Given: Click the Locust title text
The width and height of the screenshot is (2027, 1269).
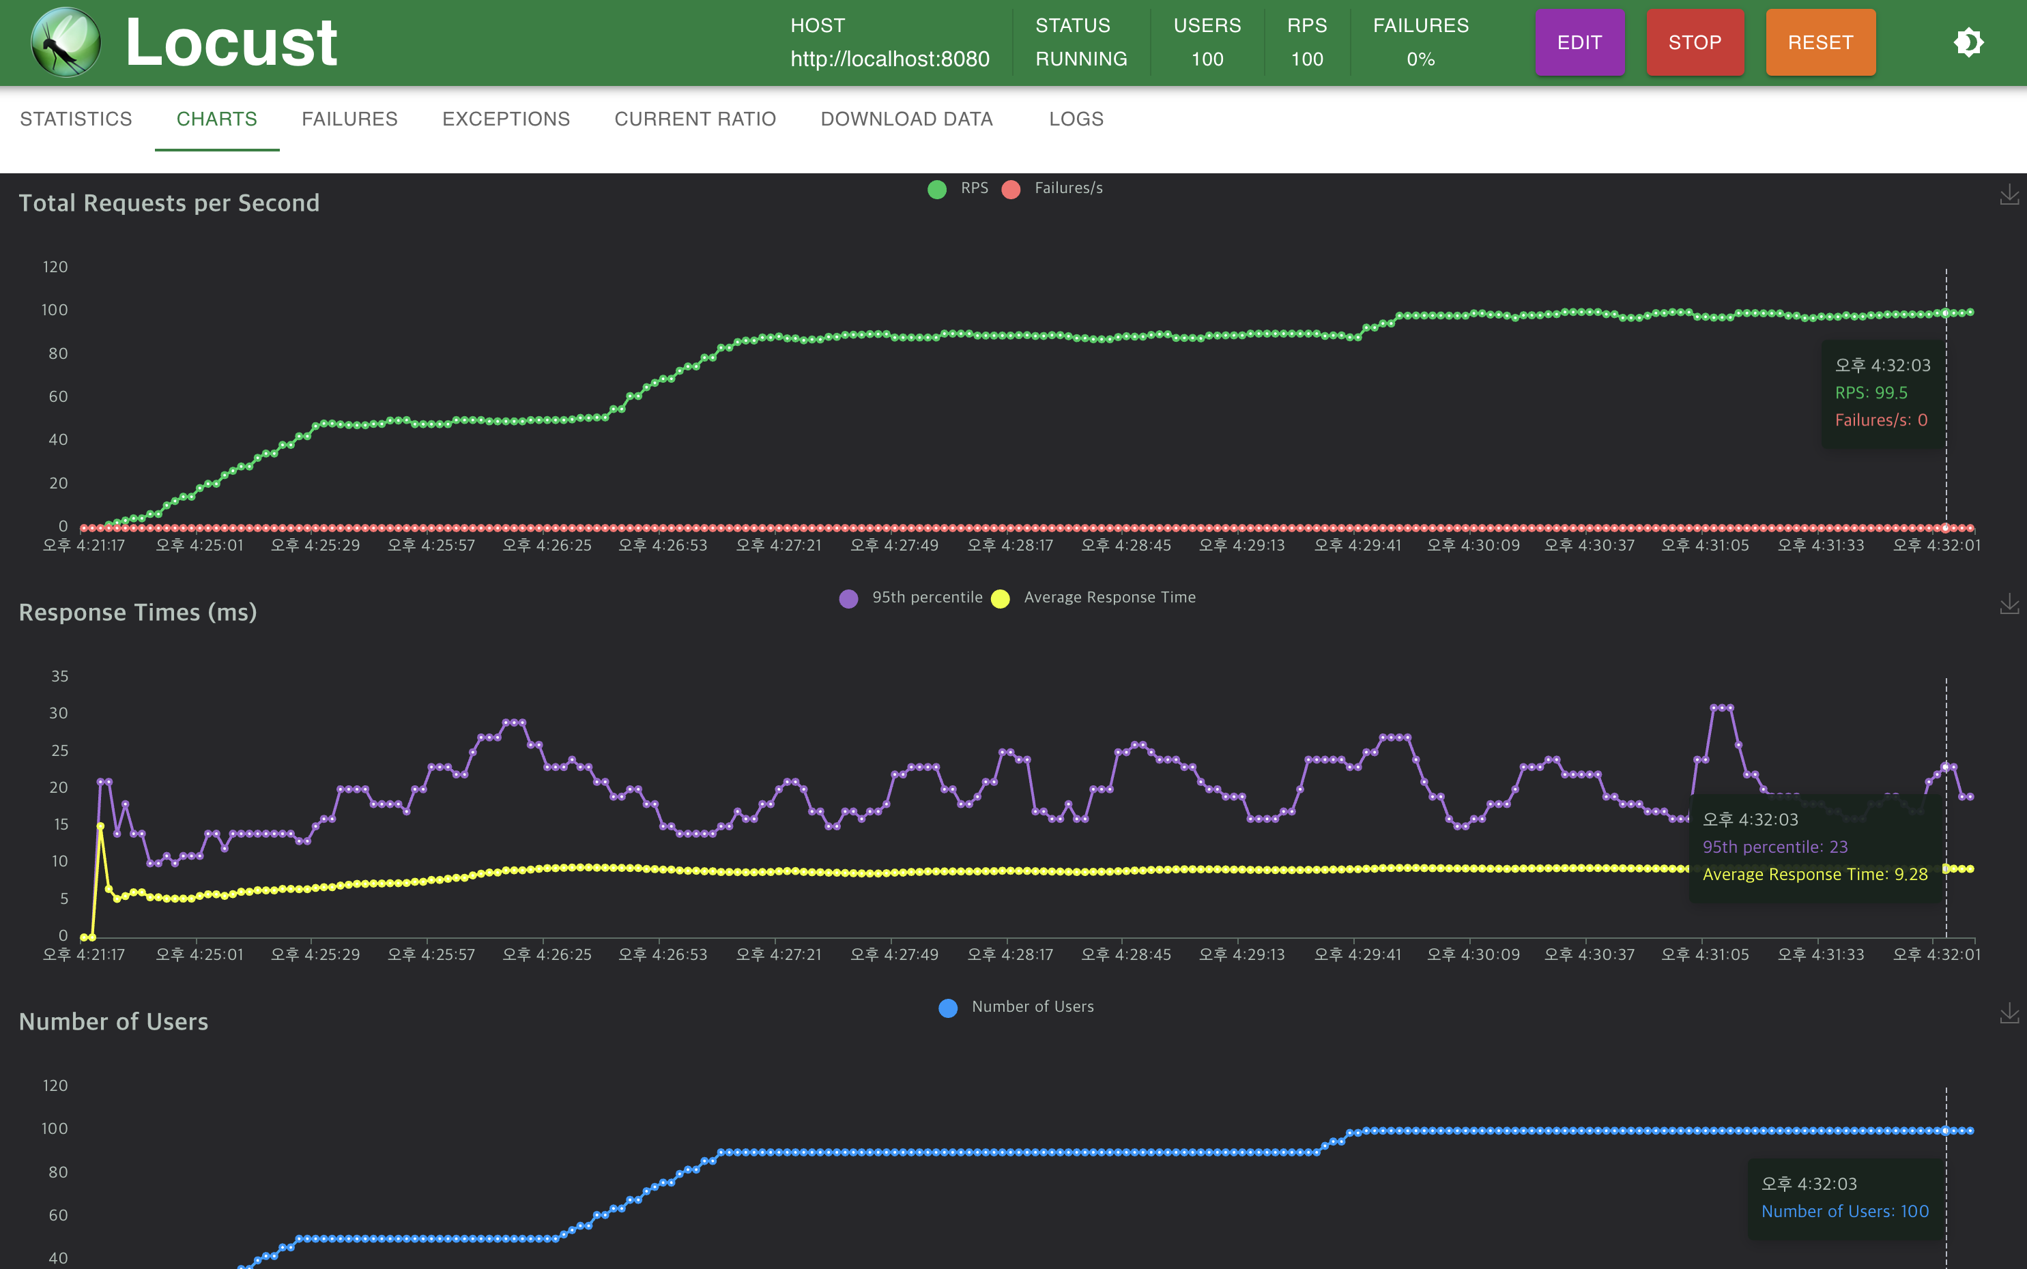Looking at the screenshot, I should (x=231, y=42).
